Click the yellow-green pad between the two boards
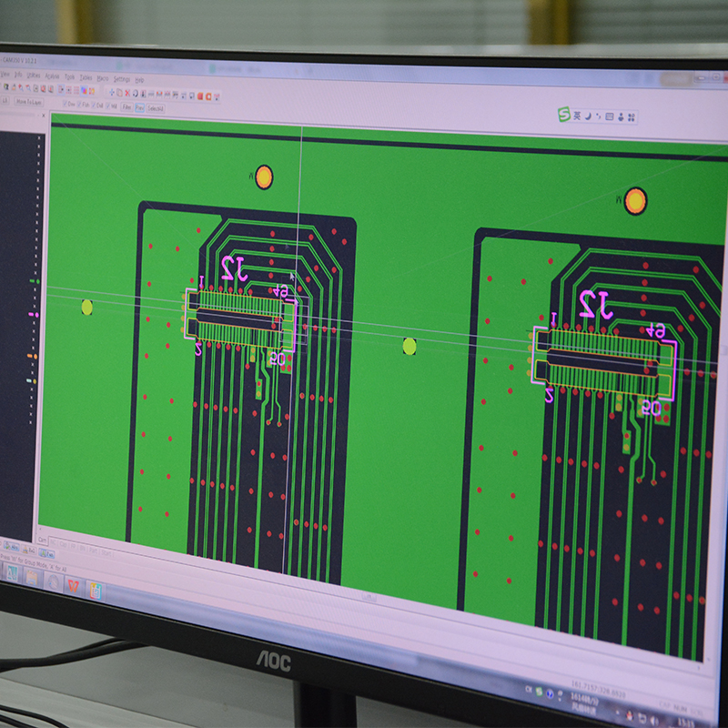The width and height of the screenshot is (728, 728). 409,347
